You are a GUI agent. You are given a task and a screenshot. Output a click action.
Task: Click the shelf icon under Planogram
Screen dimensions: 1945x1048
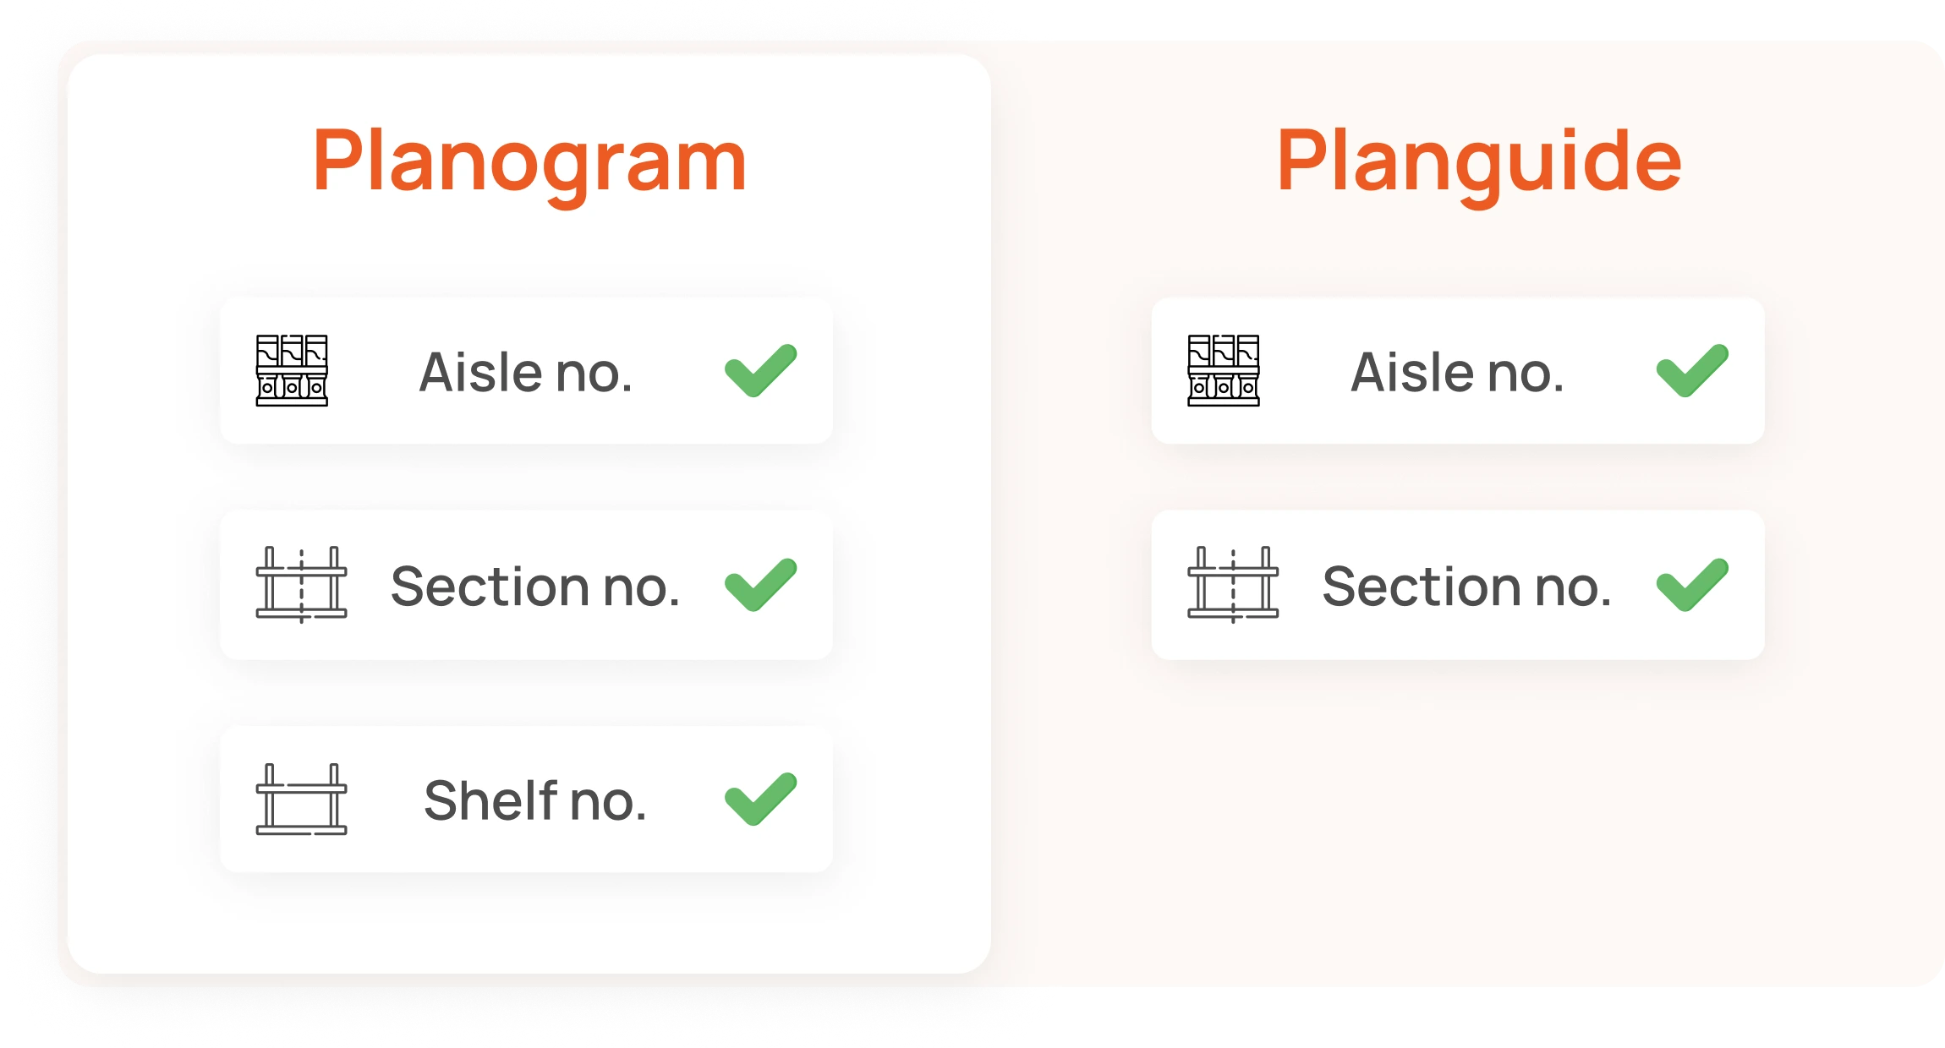(x=301, y=800)
